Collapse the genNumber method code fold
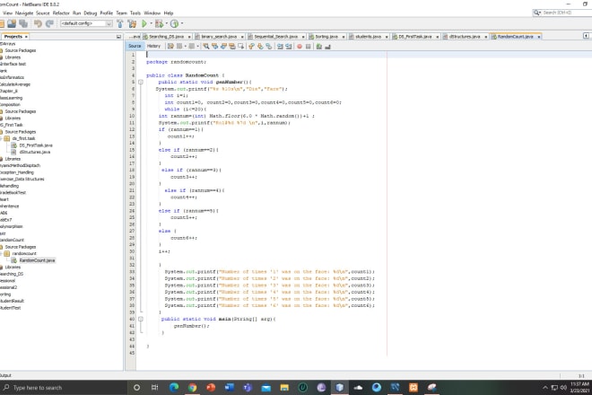 click(x=141, y=81)
